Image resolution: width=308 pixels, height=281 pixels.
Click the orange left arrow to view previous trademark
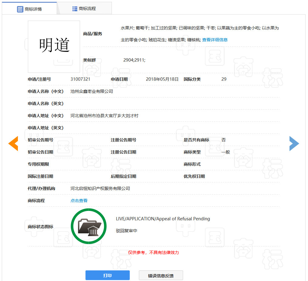tap(13, 143)
